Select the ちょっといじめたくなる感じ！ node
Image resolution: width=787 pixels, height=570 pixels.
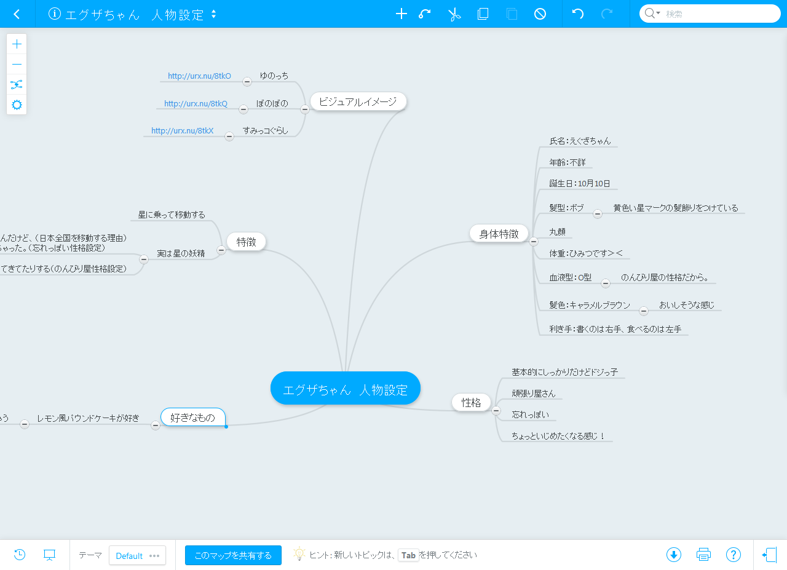pyautogui.click(x=559, y=437)
